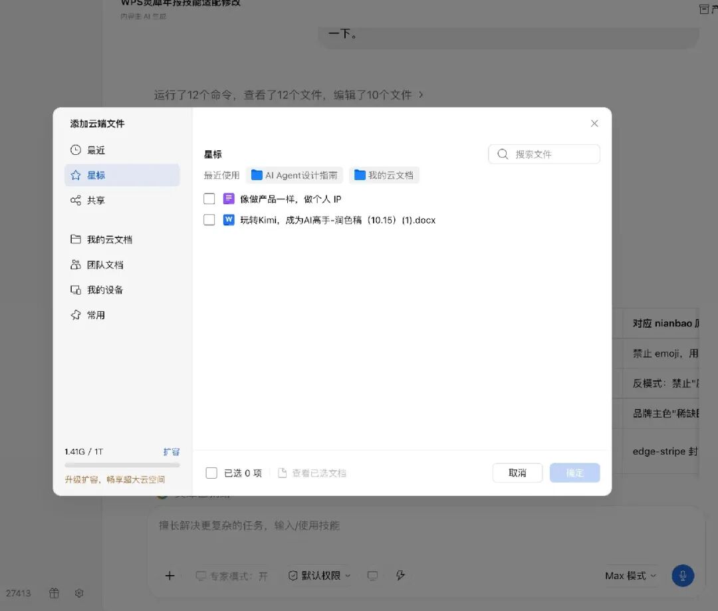718x611 pixels.
Task: Click the device icon beside 我的设备
Action: tap(76, 290)
